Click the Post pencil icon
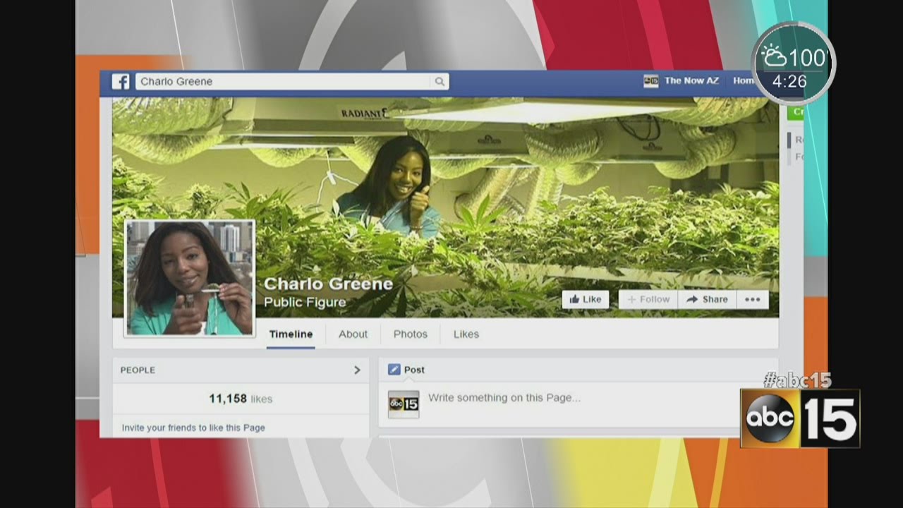 coord(394,370)
